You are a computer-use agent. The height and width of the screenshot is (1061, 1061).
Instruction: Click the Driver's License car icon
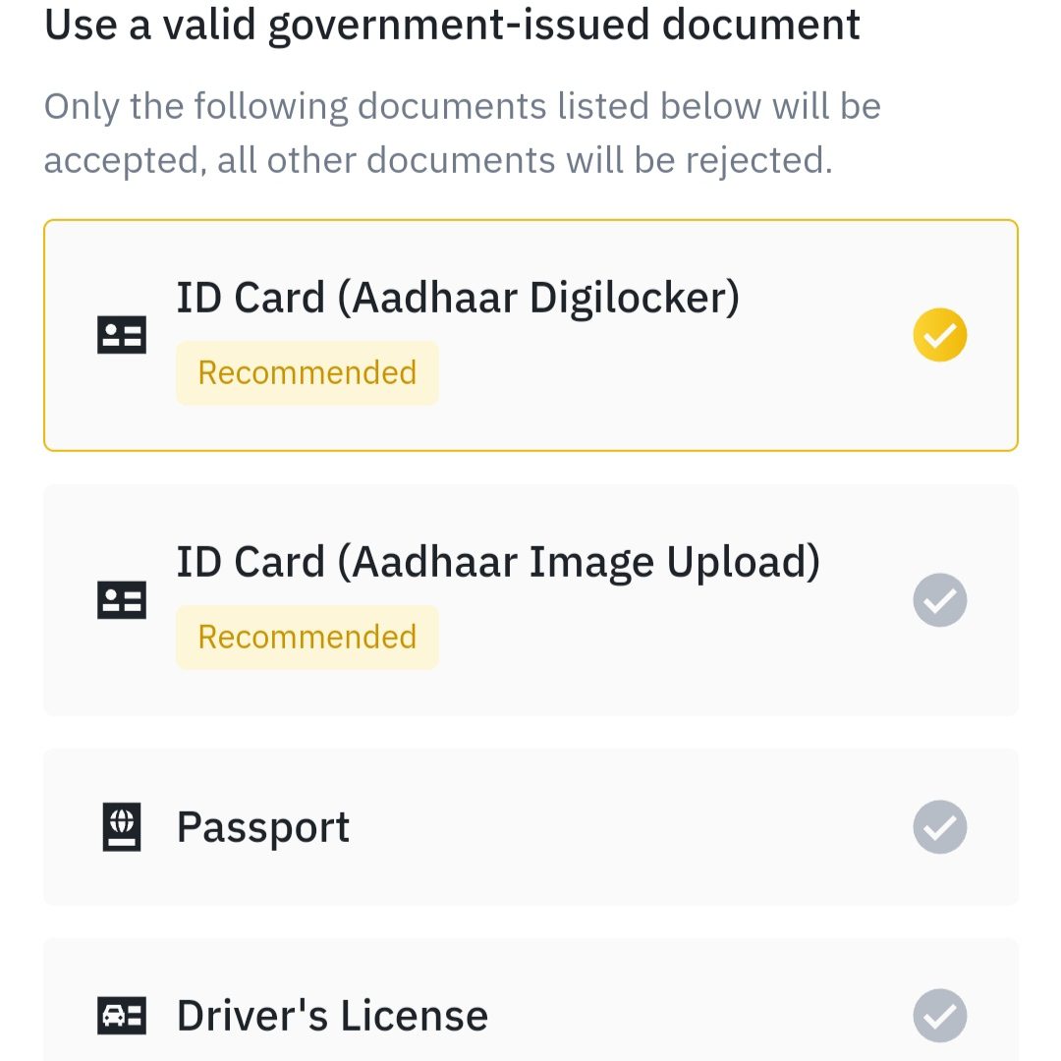[x=122, y=1015]
